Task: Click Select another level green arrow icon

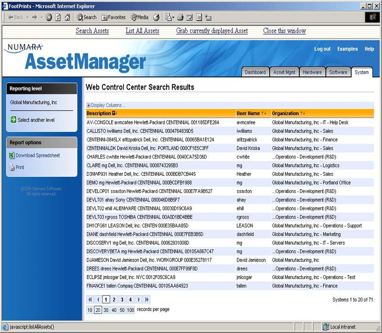Action: pos(13,120)
